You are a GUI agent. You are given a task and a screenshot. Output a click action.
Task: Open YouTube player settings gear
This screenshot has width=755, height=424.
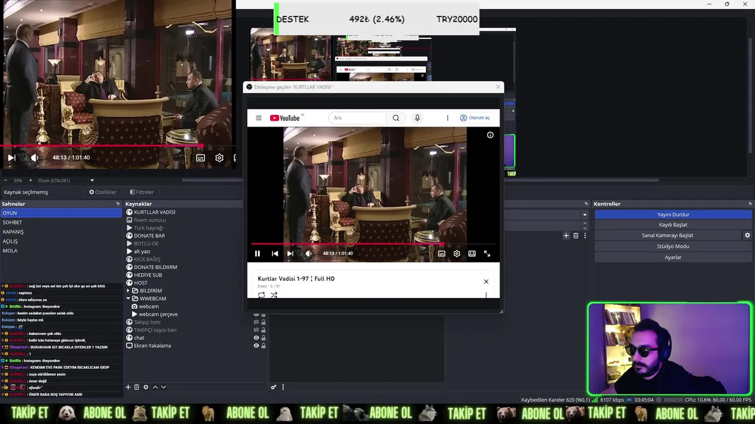click(x=457, y=253)
